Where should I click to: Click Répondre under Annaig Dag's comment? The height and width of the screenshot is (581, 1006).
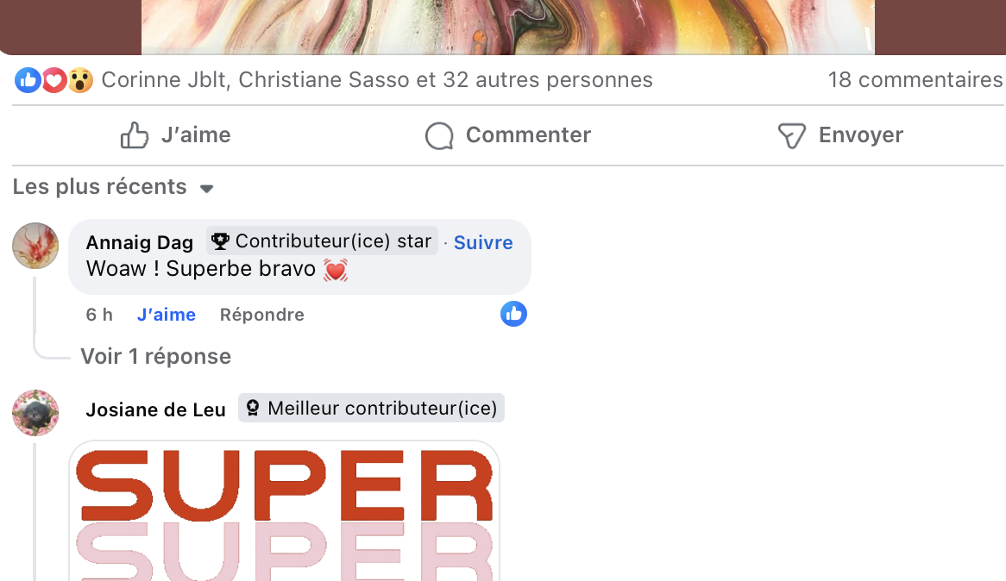(x=261, y=315)
